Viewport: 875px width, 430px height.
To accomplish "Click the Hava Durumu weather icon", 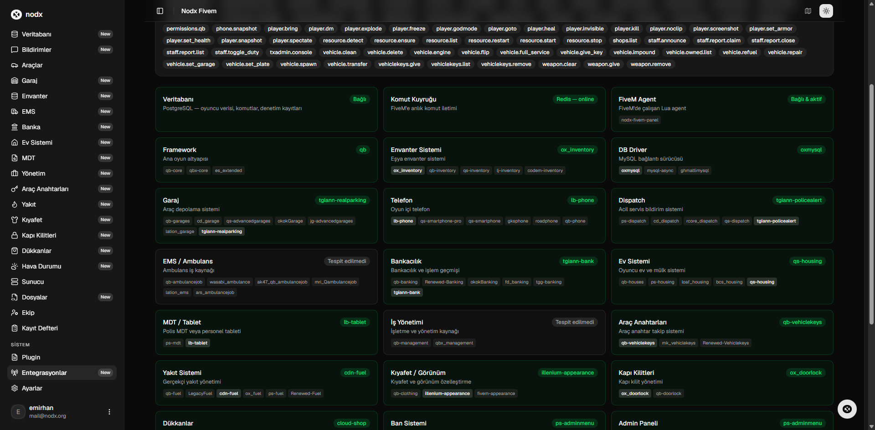I will 15,266.
